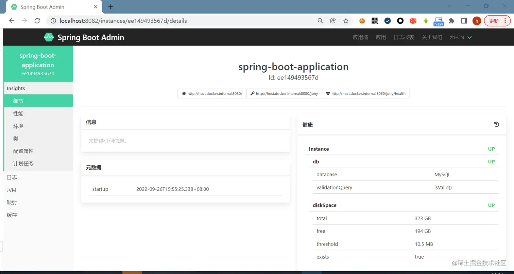View health history via the clock icon

(496, 125)
